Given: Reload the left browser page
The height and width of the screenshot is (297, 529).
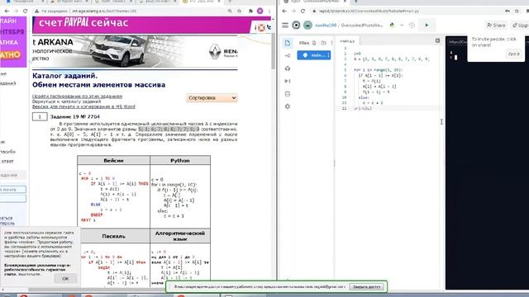Looking at the screenshot, I should 26,11.
